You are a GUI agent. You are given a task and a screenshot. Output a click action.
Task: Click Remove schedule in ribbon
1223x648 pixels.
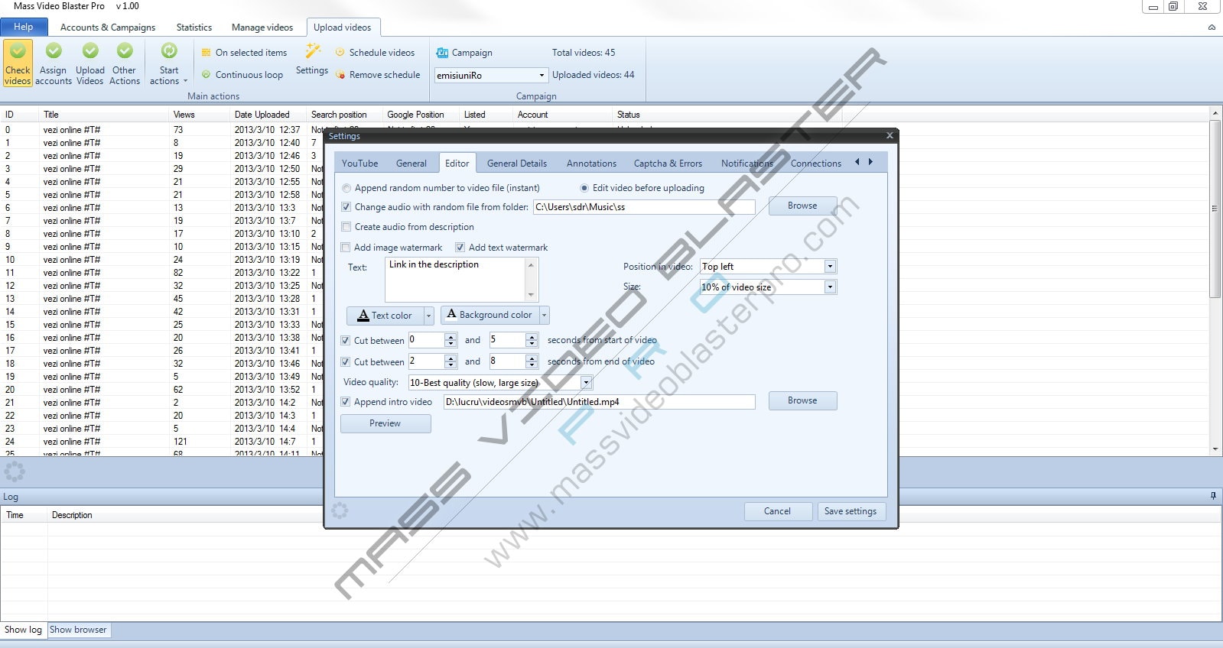tap(384, 75)
